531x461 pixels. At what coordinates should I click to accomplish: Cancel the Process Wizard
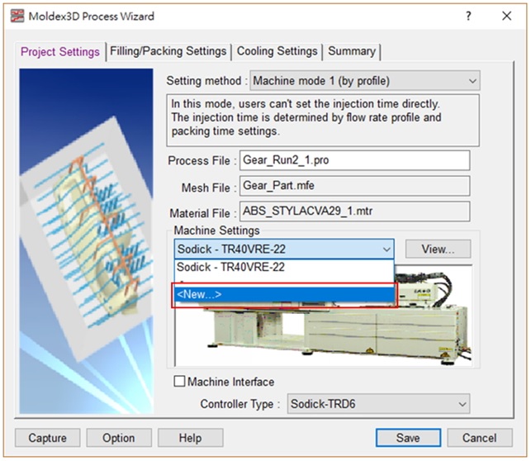480,438
